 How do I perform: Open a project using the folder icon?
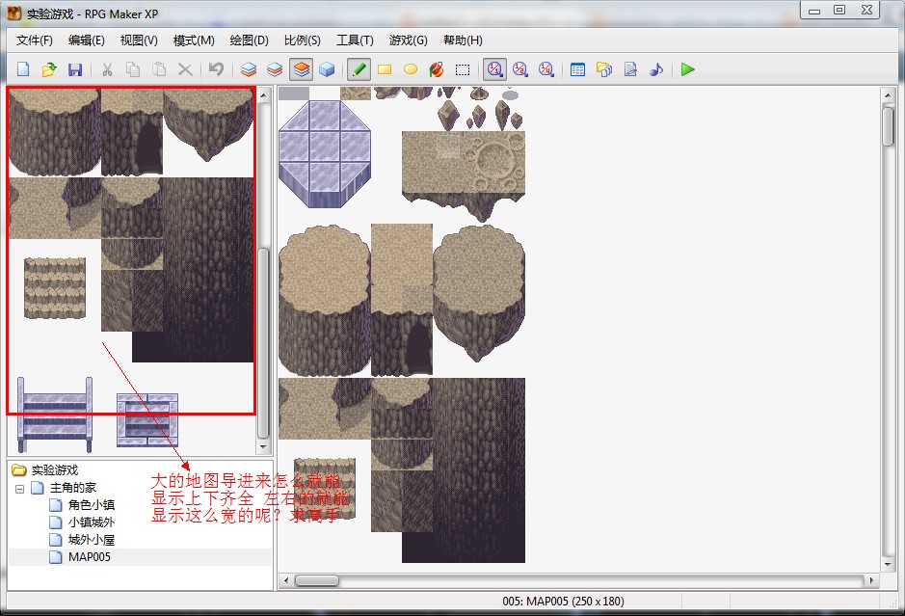(49, 69)
